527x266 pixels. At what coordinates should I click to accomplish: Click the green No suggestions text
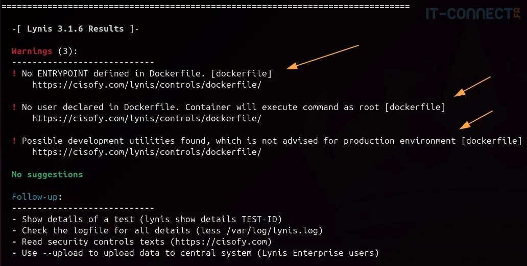tap(47, 174)
